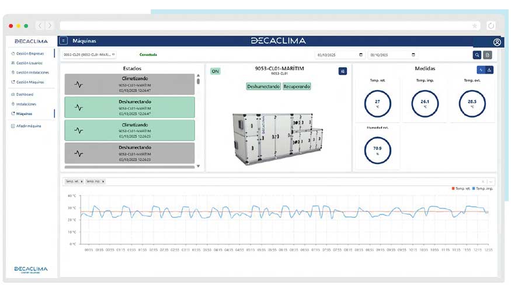The image size is (511, 292).
Task: Click the blue machine detail icon button
Action: click(342, 71)
